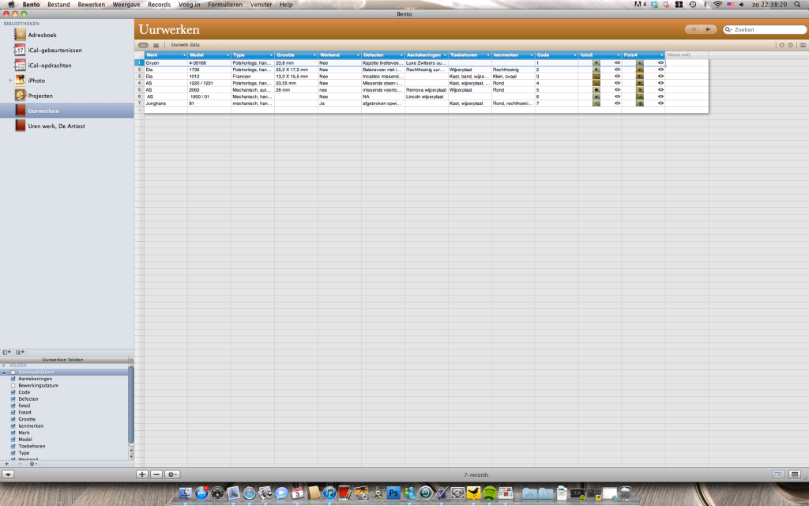Uncheck the Grootte field checkbox
Screen dimensions: 809x506
click(x=13, y=419)
